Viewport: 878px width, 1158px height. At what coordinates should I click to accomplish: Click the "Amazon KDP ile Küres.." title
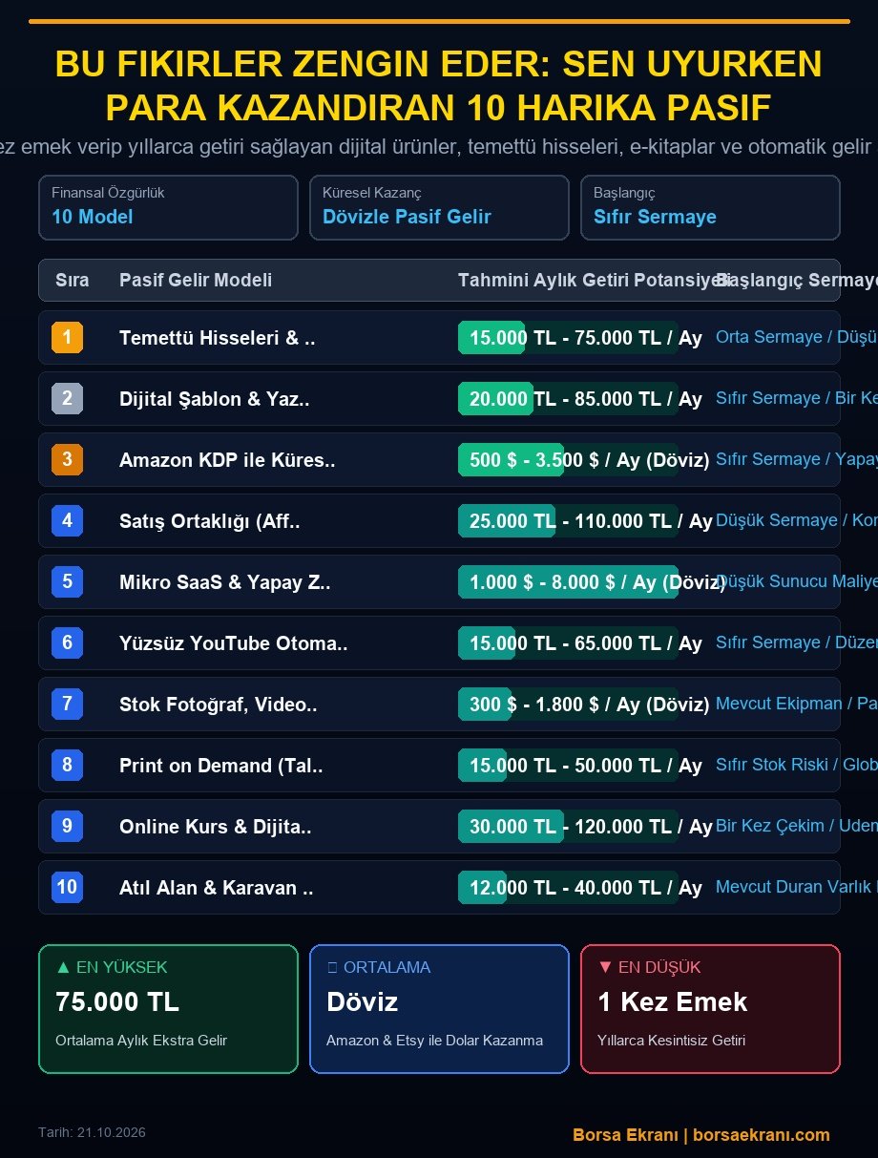227,460
